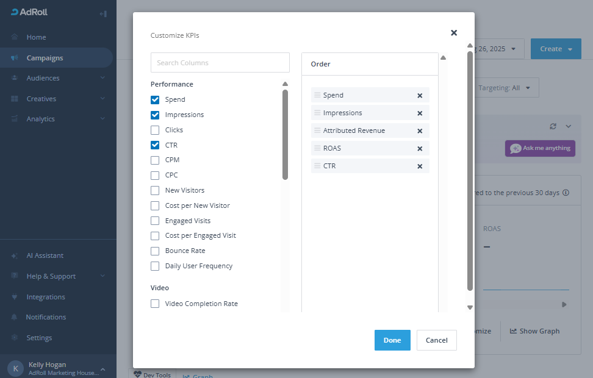The height and width of the screenshot is (378, 593).
Task: Open the Create dropdown menu
Action: point(555,49)
